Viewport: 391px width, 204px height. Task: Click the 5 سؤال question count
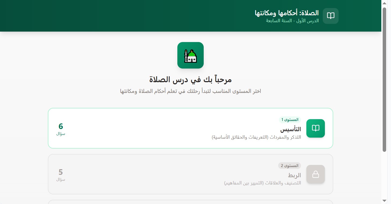click(61, 175)
